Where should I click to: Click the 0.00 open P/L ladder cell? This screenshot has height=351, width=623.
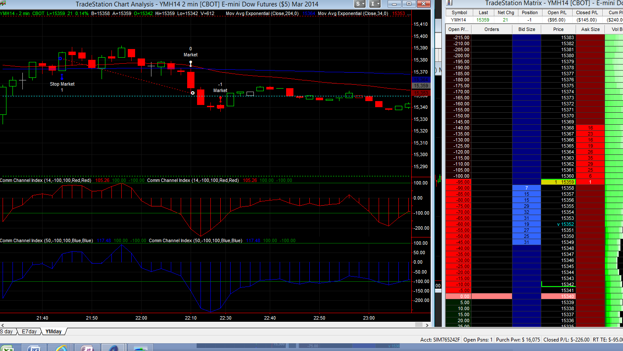pyautogui.click(x=459, y=296)
